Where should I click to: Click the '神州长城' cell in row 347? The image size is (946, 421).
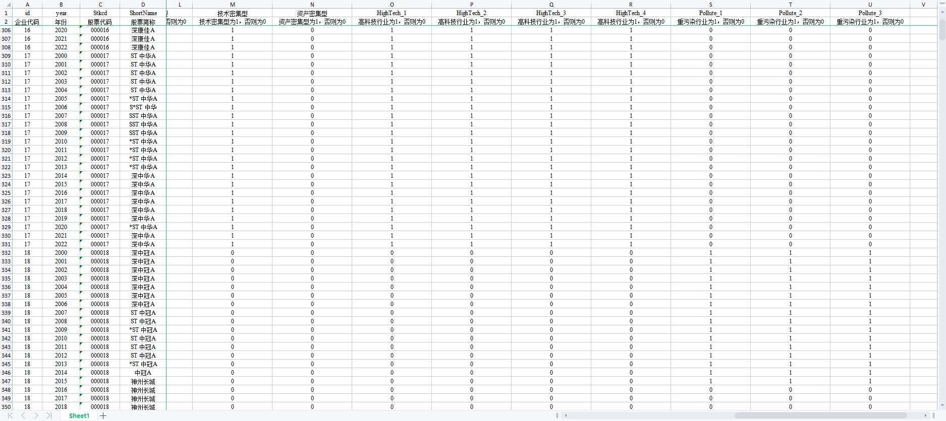143,381
